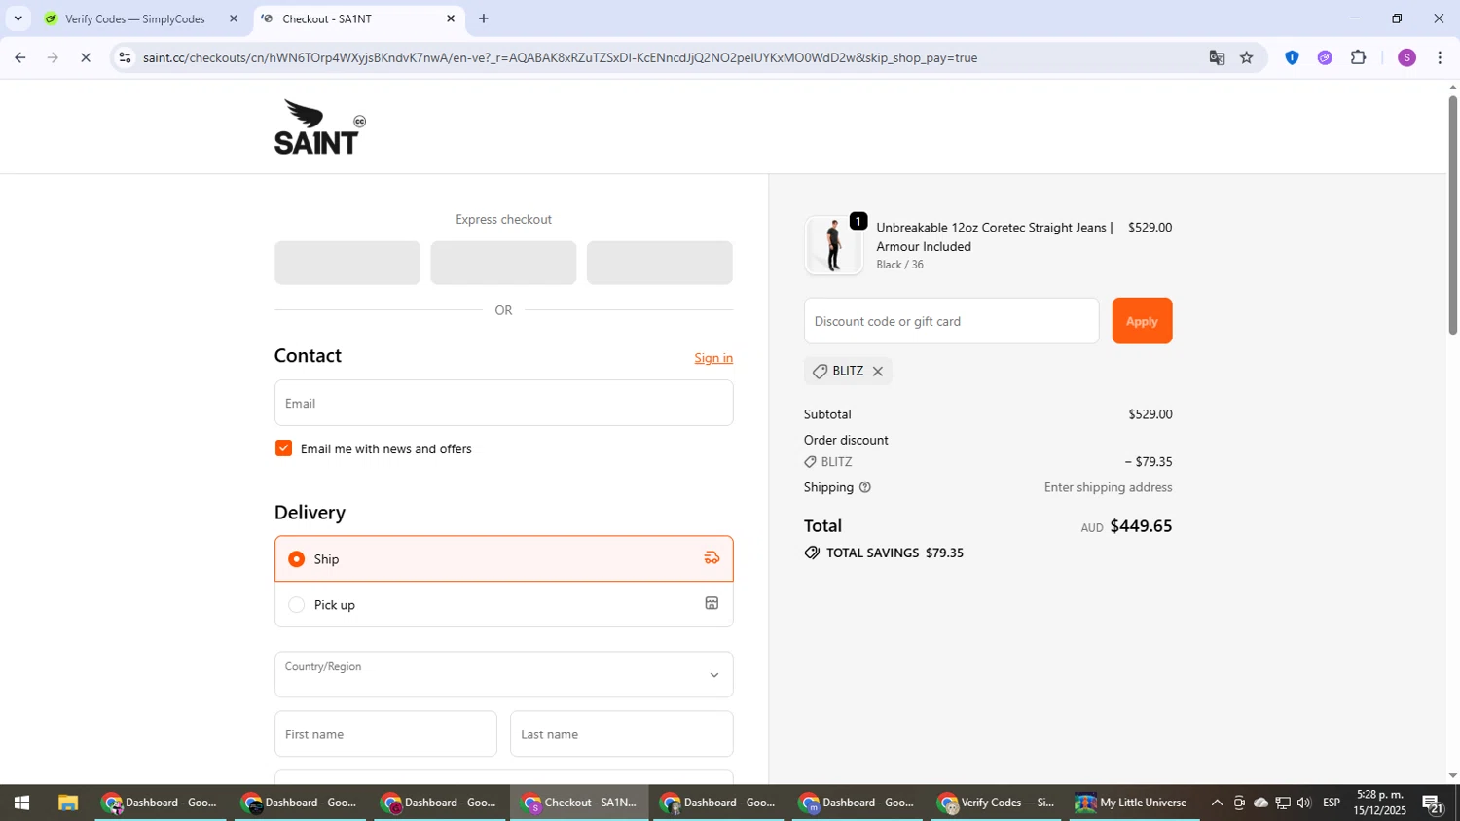Switch to the first Dashboard Chrome taskbar window
Viewport: 1460px width, 821px height.
tap(160, 803)
